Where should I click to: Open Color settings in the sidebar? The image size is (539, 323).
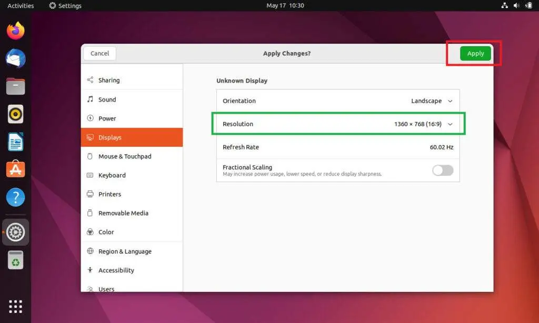106,232
